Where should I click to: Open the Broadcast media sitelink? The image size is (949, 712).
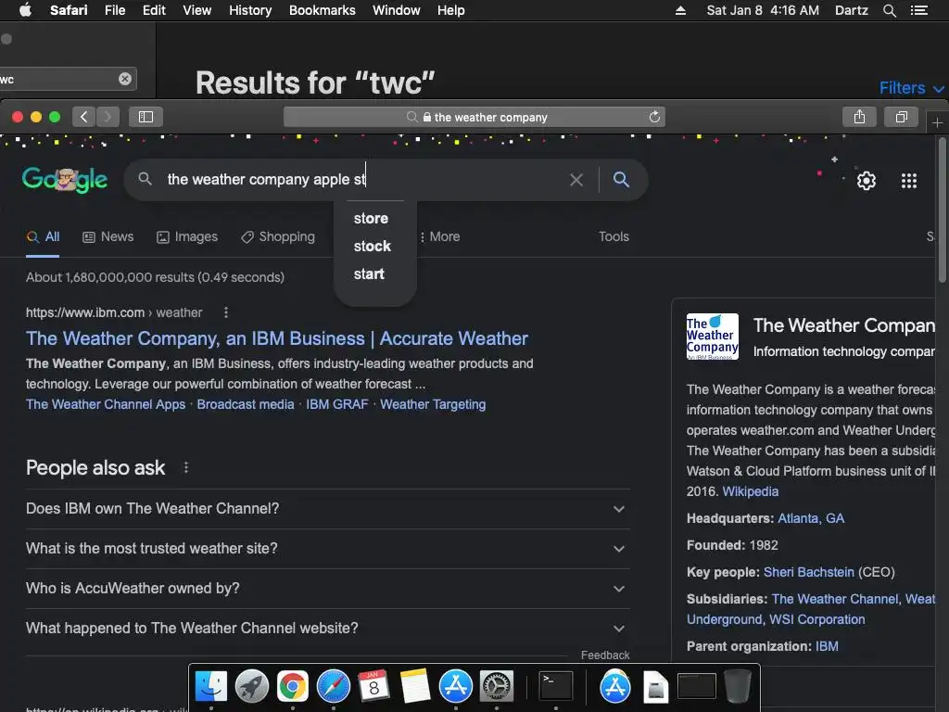click(x=246, y=404)
